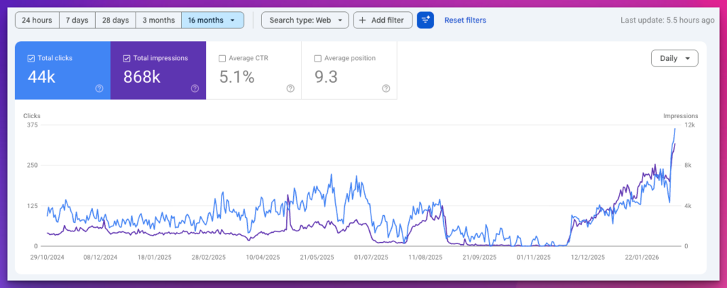Select the 3 months range
Viewport: 727px width, 288px height.
point(158,21)
